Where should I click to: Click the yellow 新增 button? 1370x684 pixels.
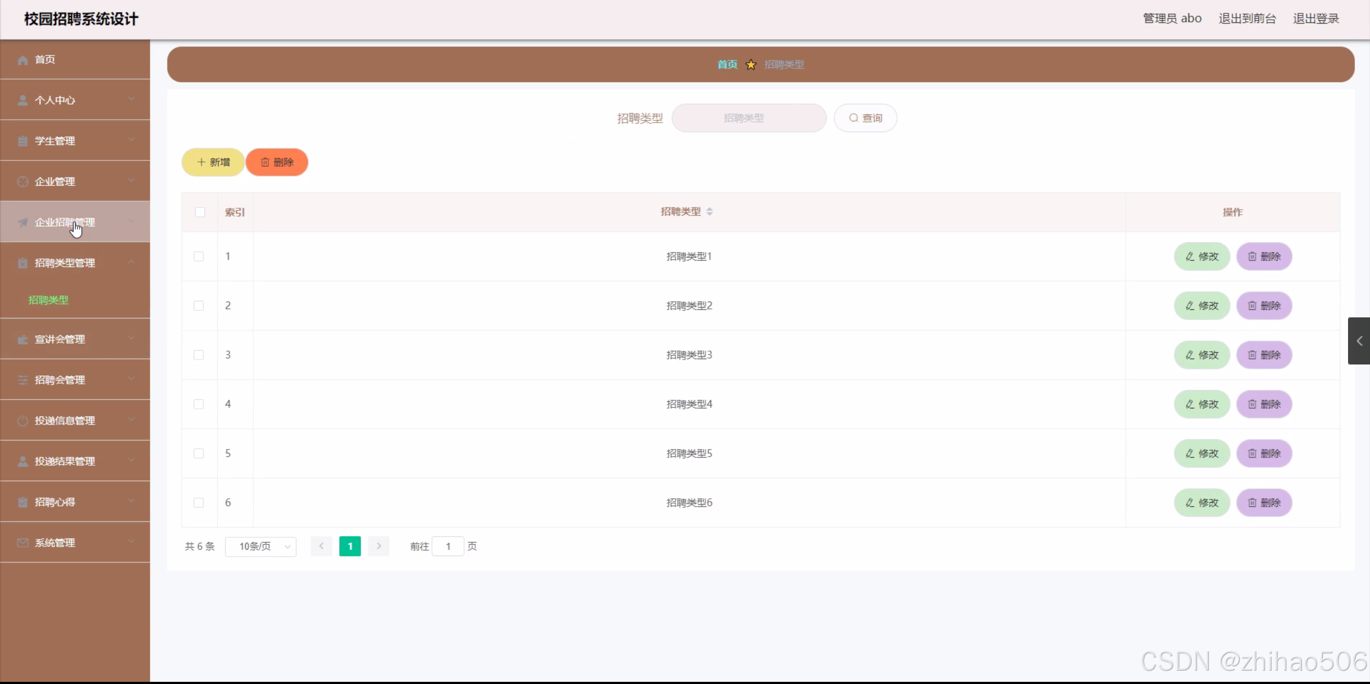pyautogui.click(x=213, y=162)
